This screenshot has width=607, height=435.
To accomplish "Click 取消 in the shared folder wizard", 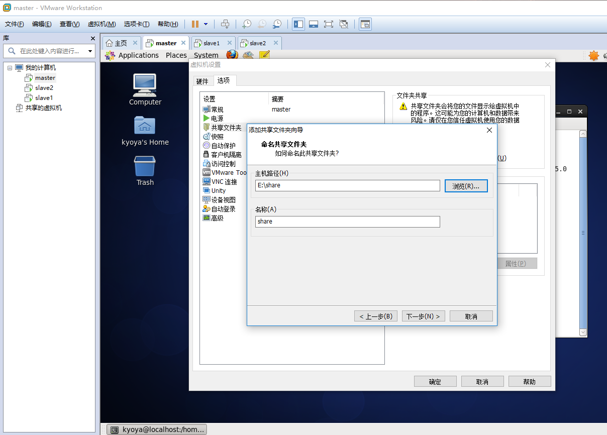I will pos(471,316).
